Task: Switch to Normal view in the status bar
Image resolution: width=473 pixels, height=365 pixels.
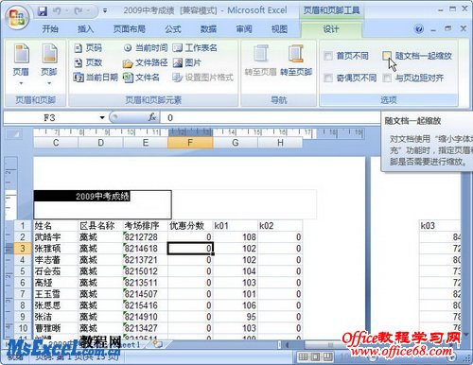Action: tap(303, 356)
